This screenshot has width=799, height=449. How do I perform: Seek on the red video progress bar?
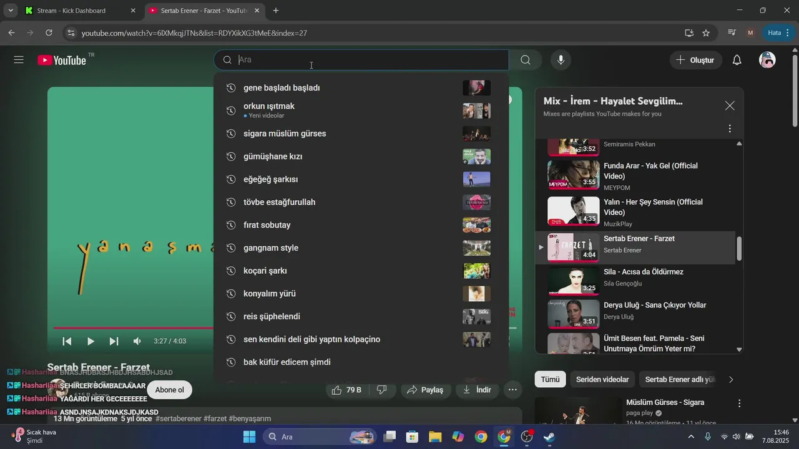(x=134, y=327)
